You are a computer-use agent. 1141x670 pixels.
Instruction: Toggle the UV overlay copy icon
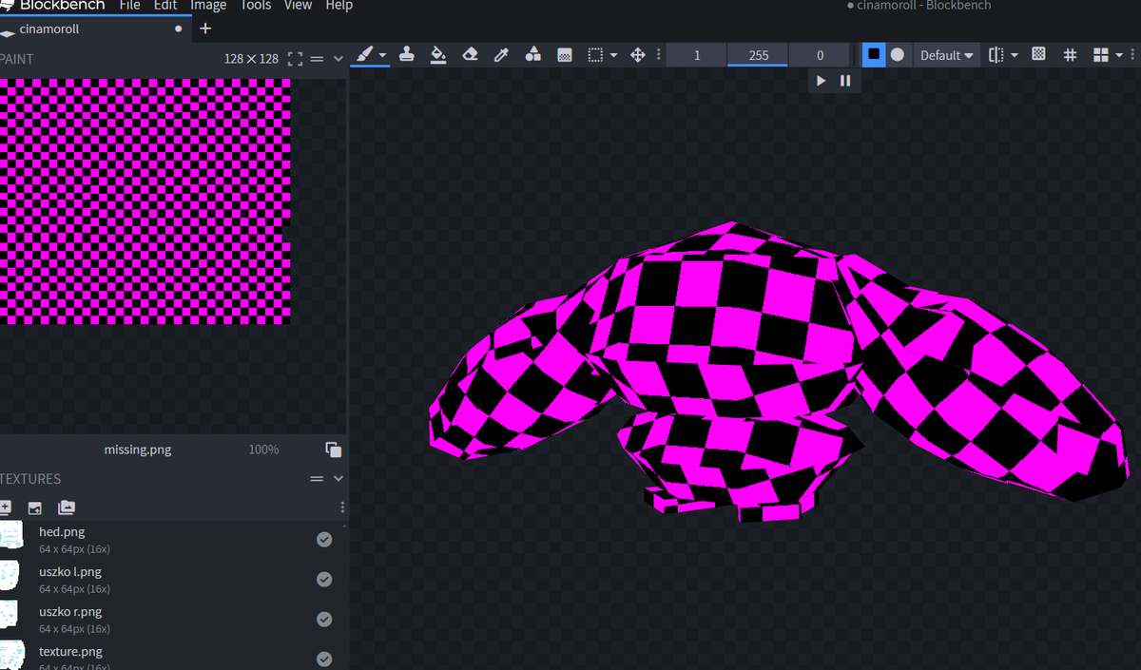pos(333,450)
